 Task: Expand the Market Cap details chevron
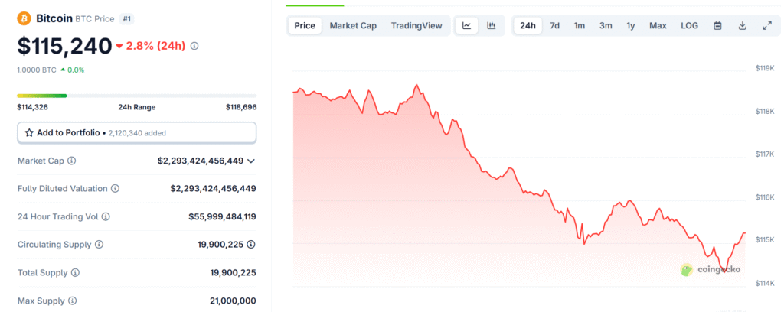coord(251,161)
